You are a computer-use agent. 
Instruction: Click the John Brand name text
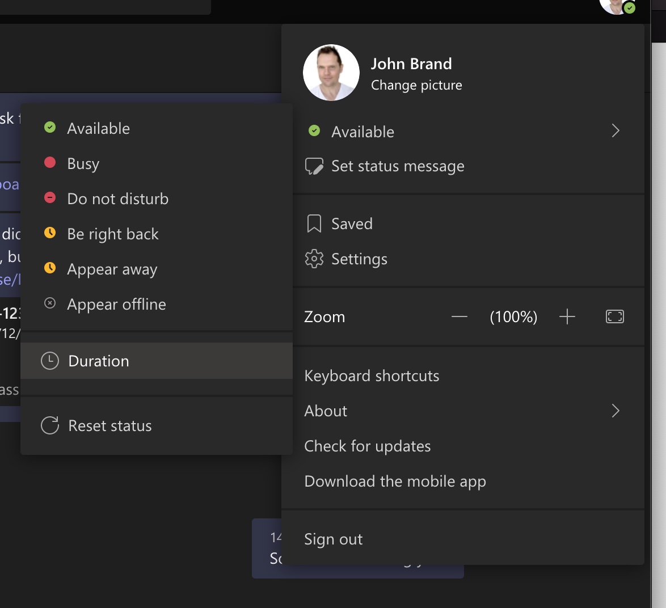(411, 64)
